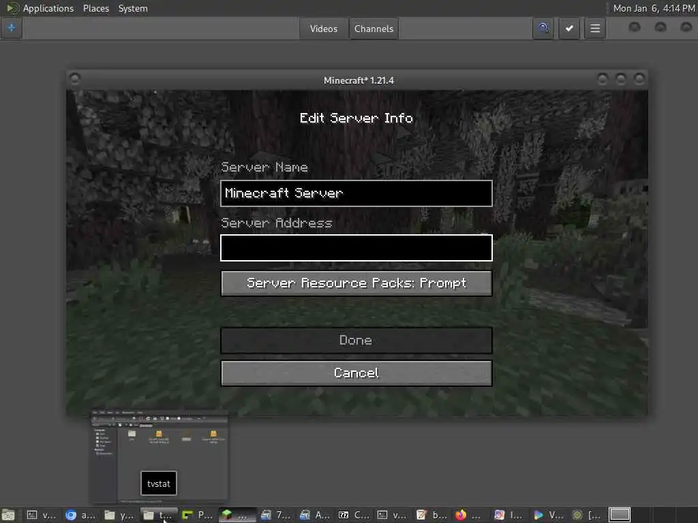Image resolution: width=698 pixels, height=523 pixels.
Task: Open the System menu
Action: pyautogui.click(x=133, y=8)
